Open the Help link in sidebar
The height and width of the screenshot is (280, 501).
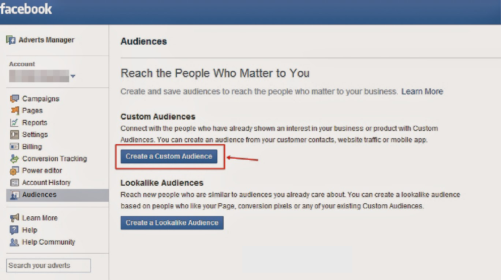pos(30,230)
